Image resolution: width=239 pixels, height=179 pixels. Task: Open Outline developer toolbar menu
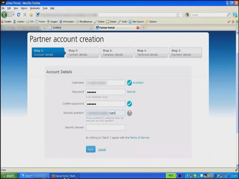coord(99,21)
